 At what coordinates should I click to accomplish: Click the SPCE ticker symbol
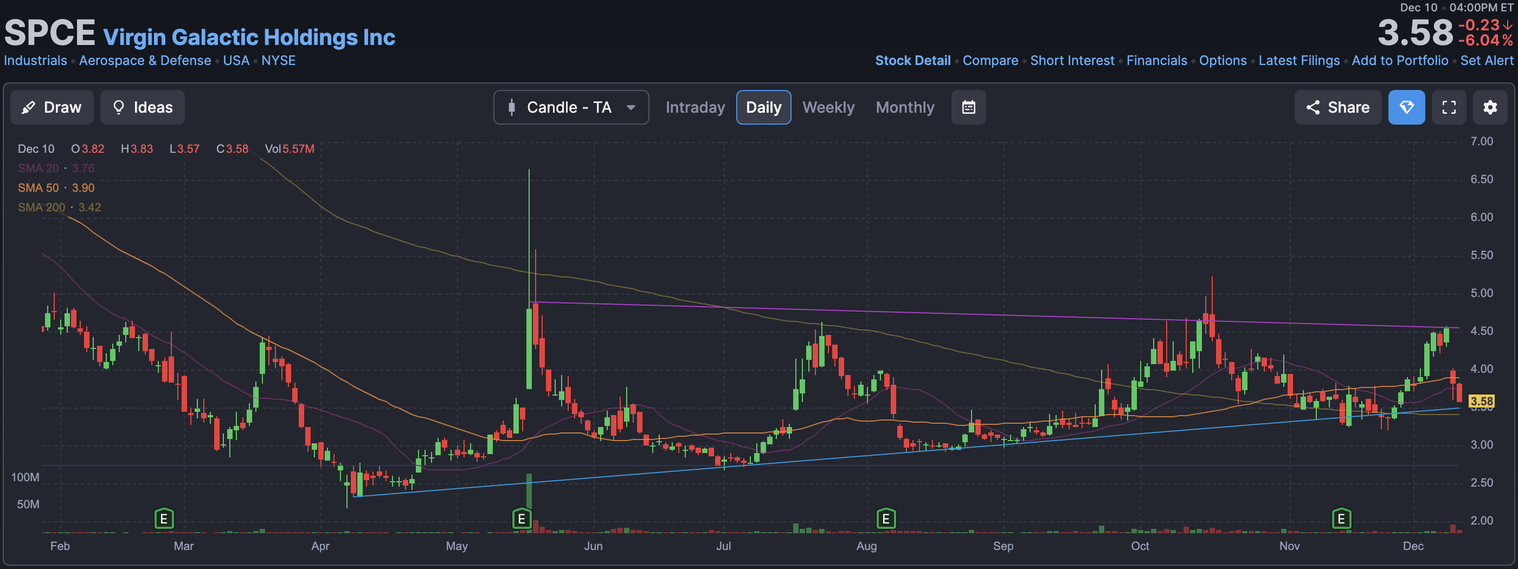click(49, 33)
